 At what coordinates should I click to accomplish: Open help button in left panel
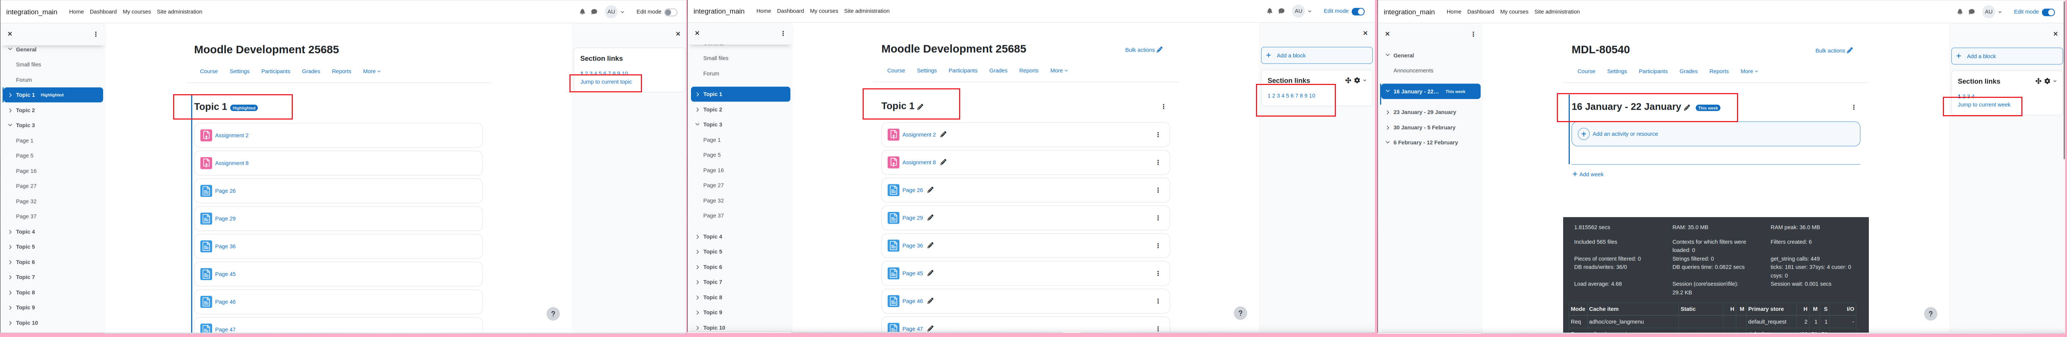click(x=553, y=314)
